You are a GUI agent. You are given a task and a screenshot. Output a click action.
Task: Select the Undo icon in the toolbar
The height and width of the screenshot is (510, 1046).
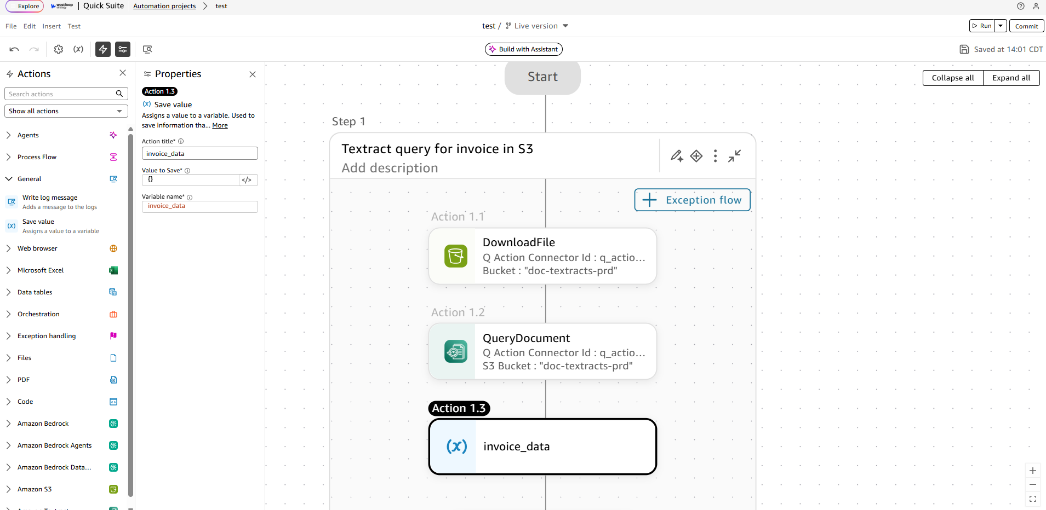[x=14, y=49]
